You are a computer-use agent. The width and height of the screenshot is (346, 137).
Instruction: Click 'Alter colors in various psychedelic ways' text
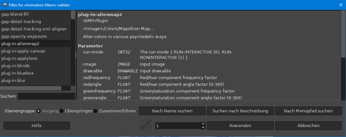[125, 36]
